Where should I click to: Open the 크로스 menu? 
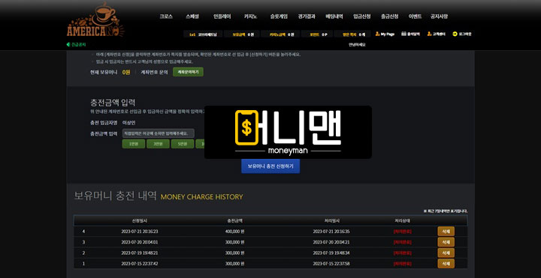166,16
